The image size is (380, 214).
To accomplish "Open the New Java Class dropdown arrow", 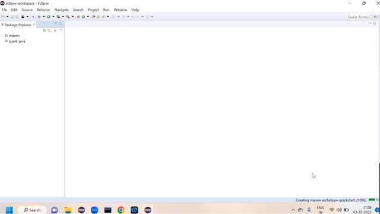I will click(88, 17).
